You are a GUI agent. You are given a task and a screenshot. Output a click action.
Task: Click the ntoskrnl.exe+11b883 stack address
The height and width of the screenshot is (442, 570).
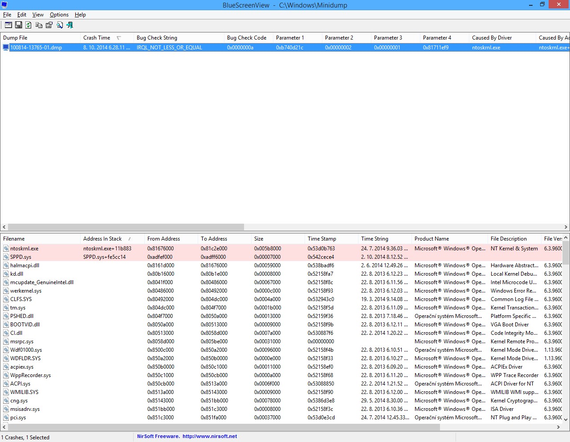click(x=107, y=249)
